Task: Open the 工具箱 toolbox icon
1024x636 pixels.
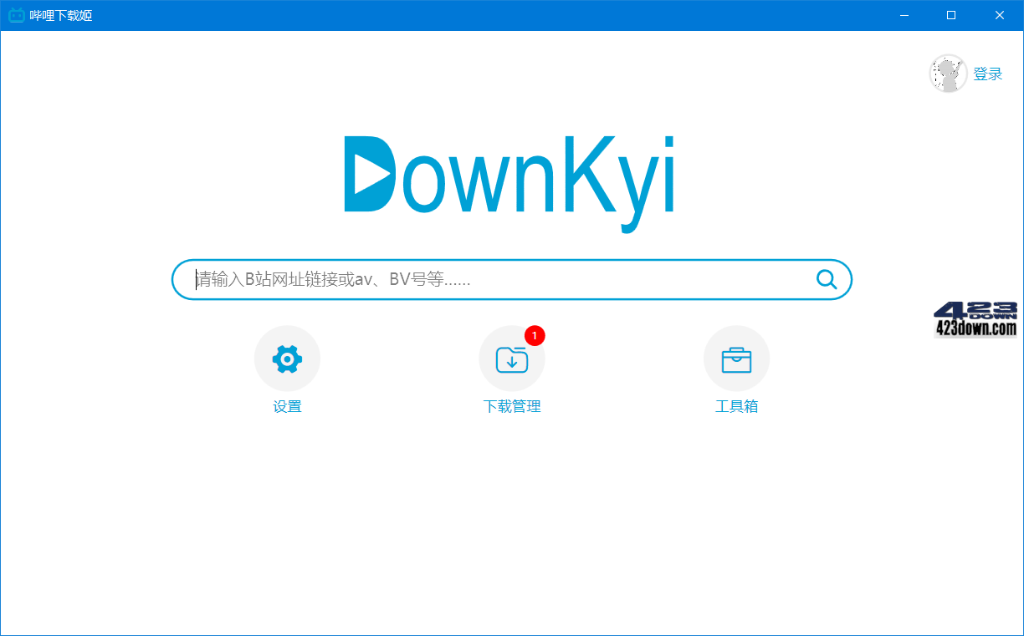Action: coord(736,358)
